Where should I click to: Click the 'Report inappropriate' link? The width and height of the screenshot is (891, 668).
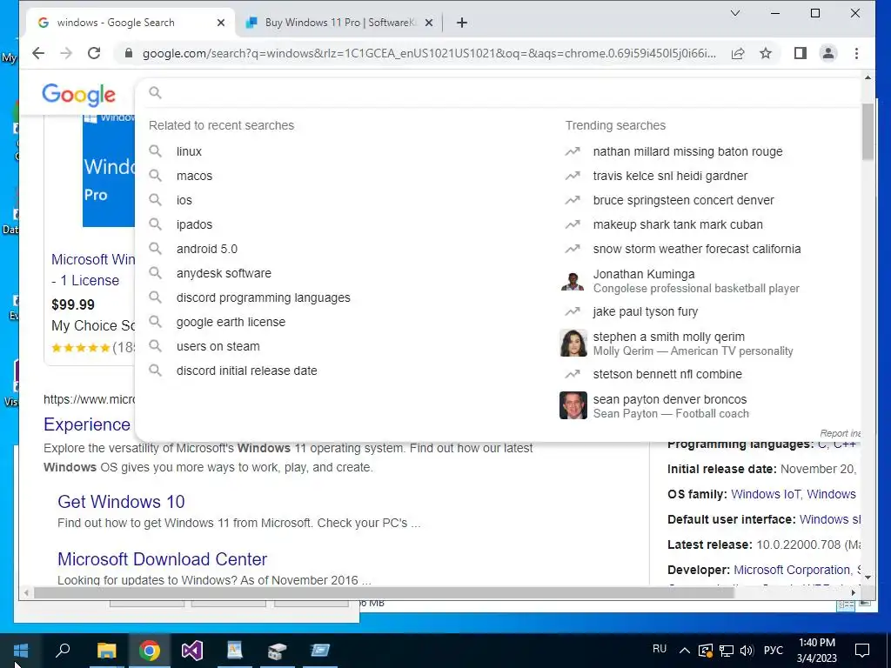click(x=840, y=433)
